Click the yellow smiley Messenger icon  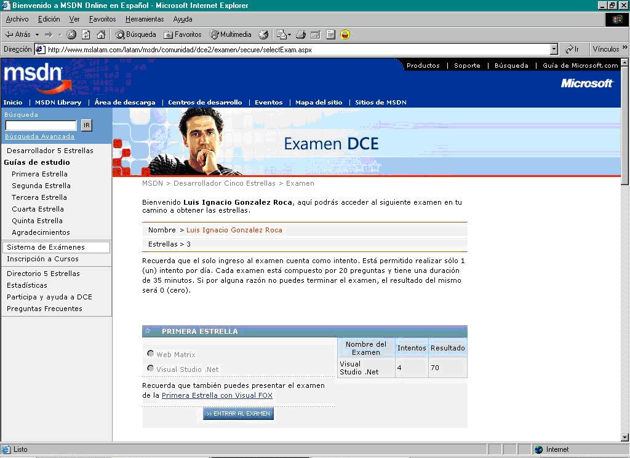[345, 34]
